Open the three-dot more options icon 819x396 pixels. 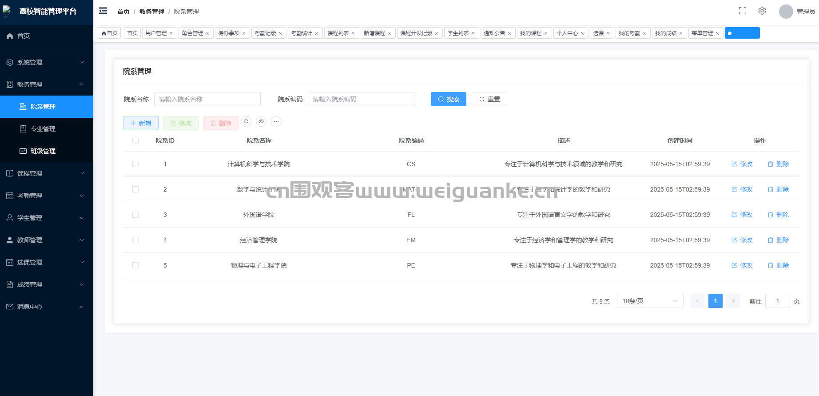click(276, 121)
